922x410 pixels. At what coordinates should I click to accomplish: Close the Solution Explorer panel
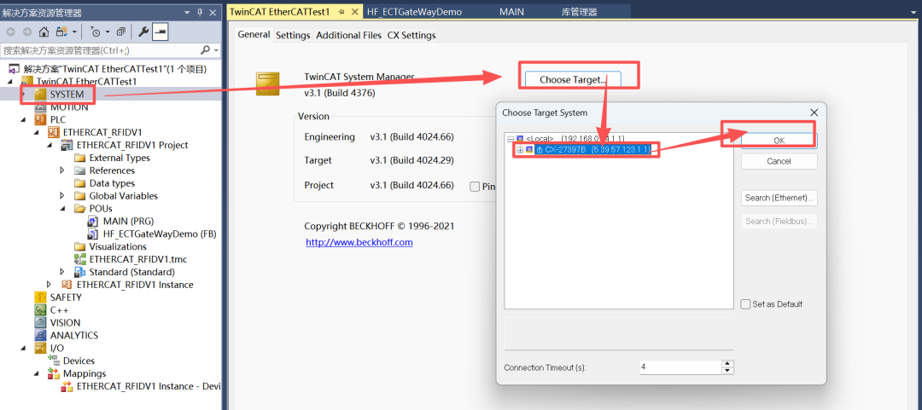tap(213, 12)
